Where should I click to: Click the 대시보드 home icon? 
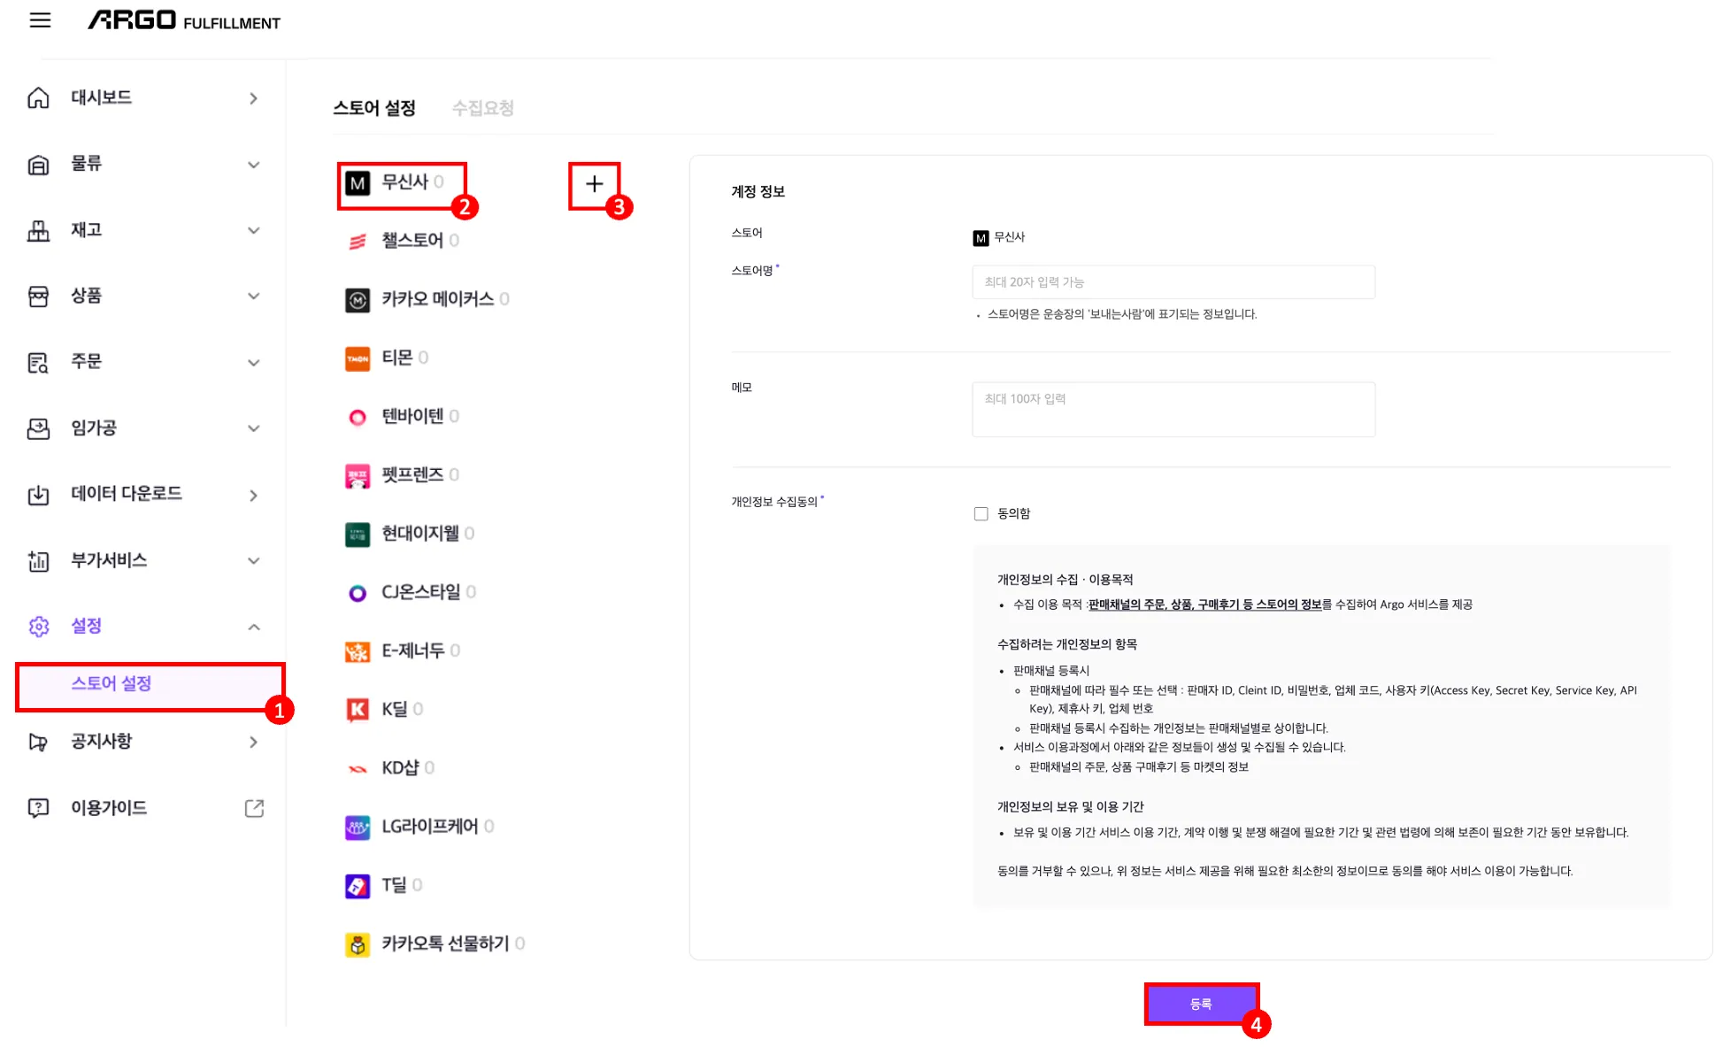pyautogui.click(x=38, y=97)
